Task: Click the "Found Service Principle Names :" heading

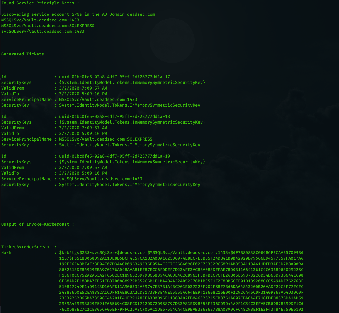Action: [40, 3]
